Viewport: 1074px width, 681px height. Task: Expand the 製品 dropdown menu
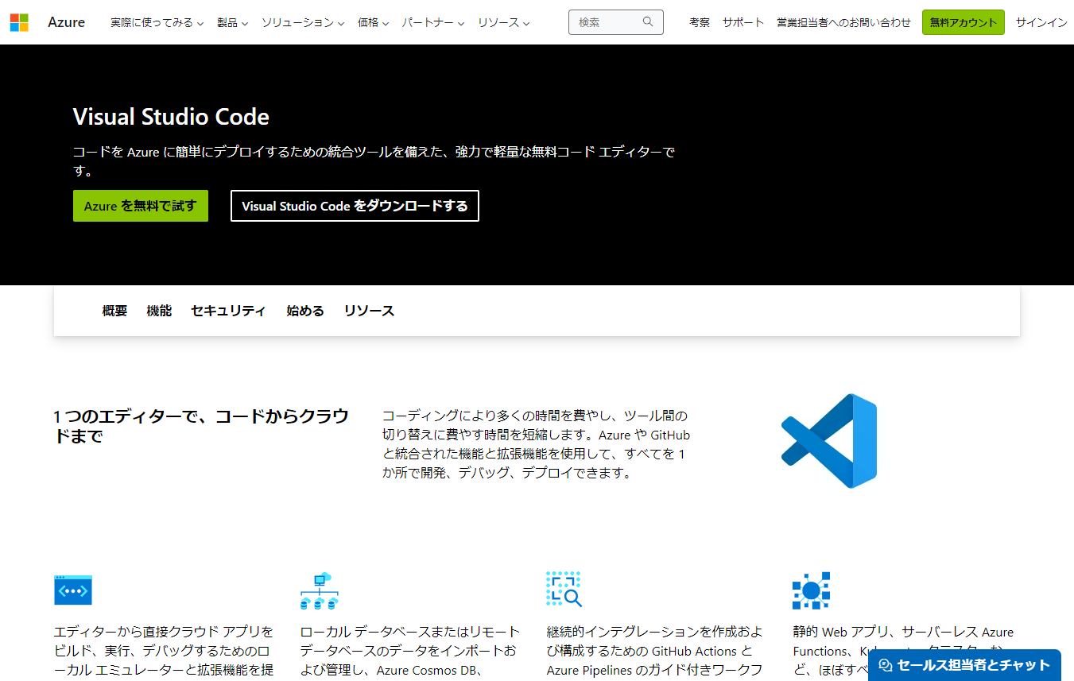point(231,22)
